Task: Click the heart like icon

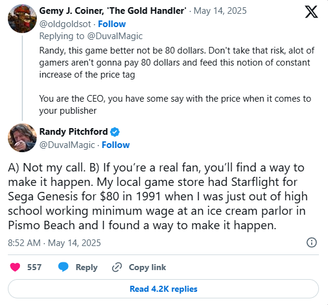Action: pos(15,267)
